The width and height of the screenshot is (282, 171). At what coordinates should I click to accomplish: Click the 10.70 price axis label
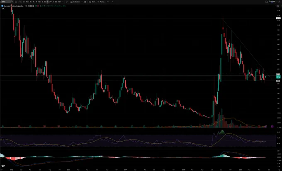[x=278, y=18]
